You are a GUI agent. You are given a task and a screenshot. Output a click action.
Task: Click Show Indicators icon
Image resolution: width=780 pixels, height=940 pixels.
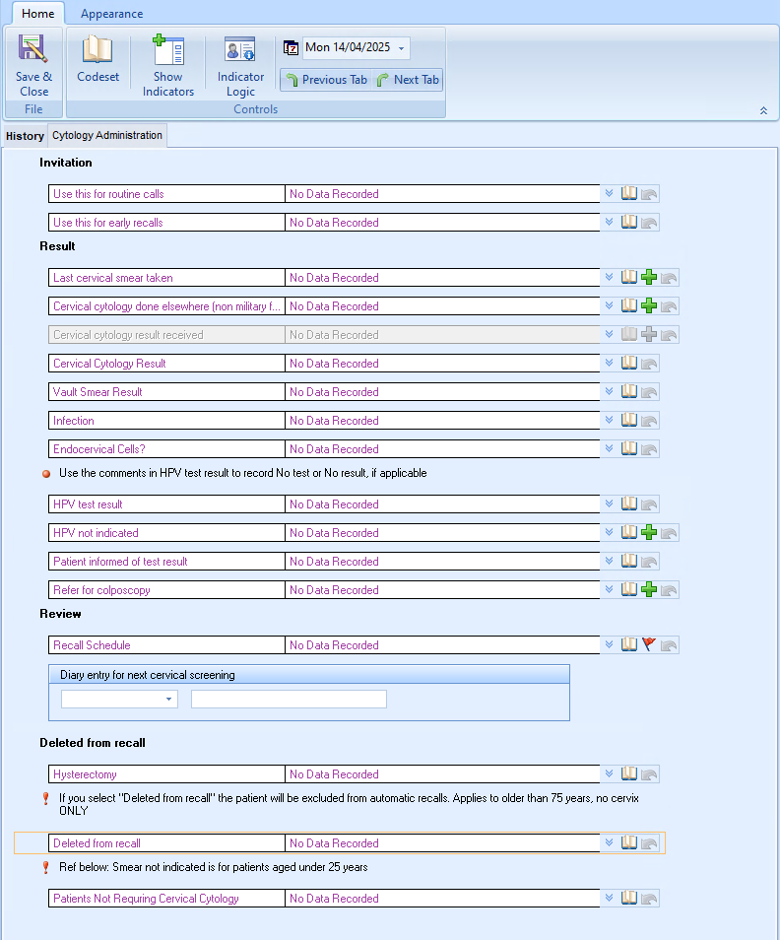pyautogui.click(x=168, y=49)
